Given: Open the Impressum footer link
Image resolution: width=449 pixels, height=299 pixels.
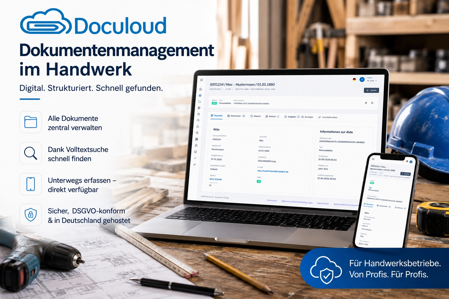Looking at the screenshot, I should (x=272, y=201).
